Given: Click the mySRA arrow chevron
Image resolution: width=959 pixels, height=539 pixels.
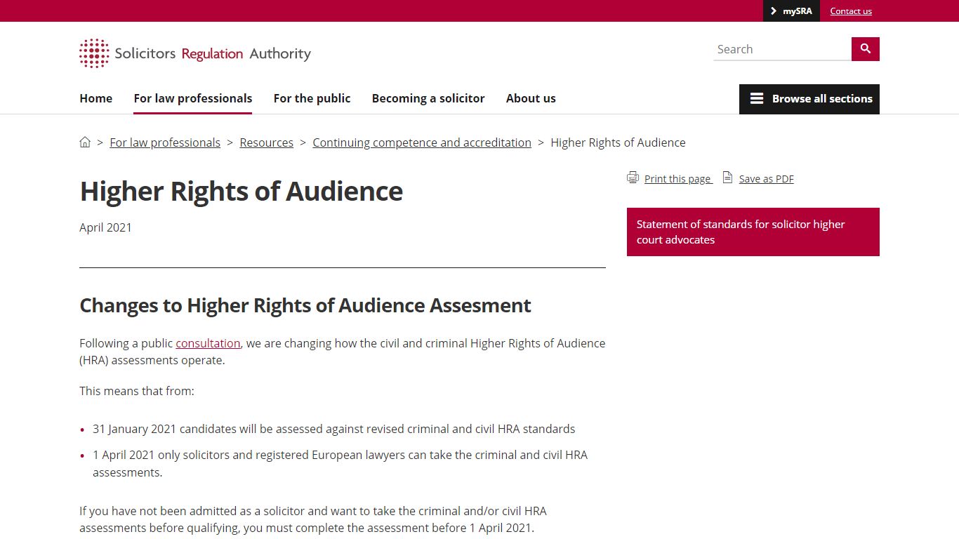Looking at the screenshot, I should 774,11.
